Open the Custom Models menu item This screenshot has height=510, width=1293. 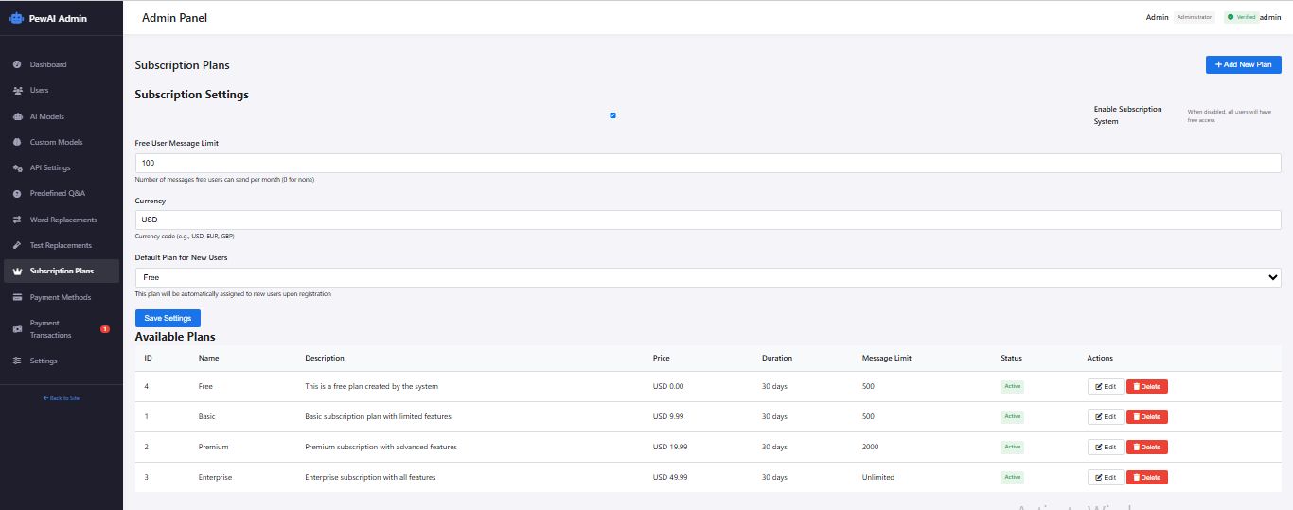(x=56, y=142)
